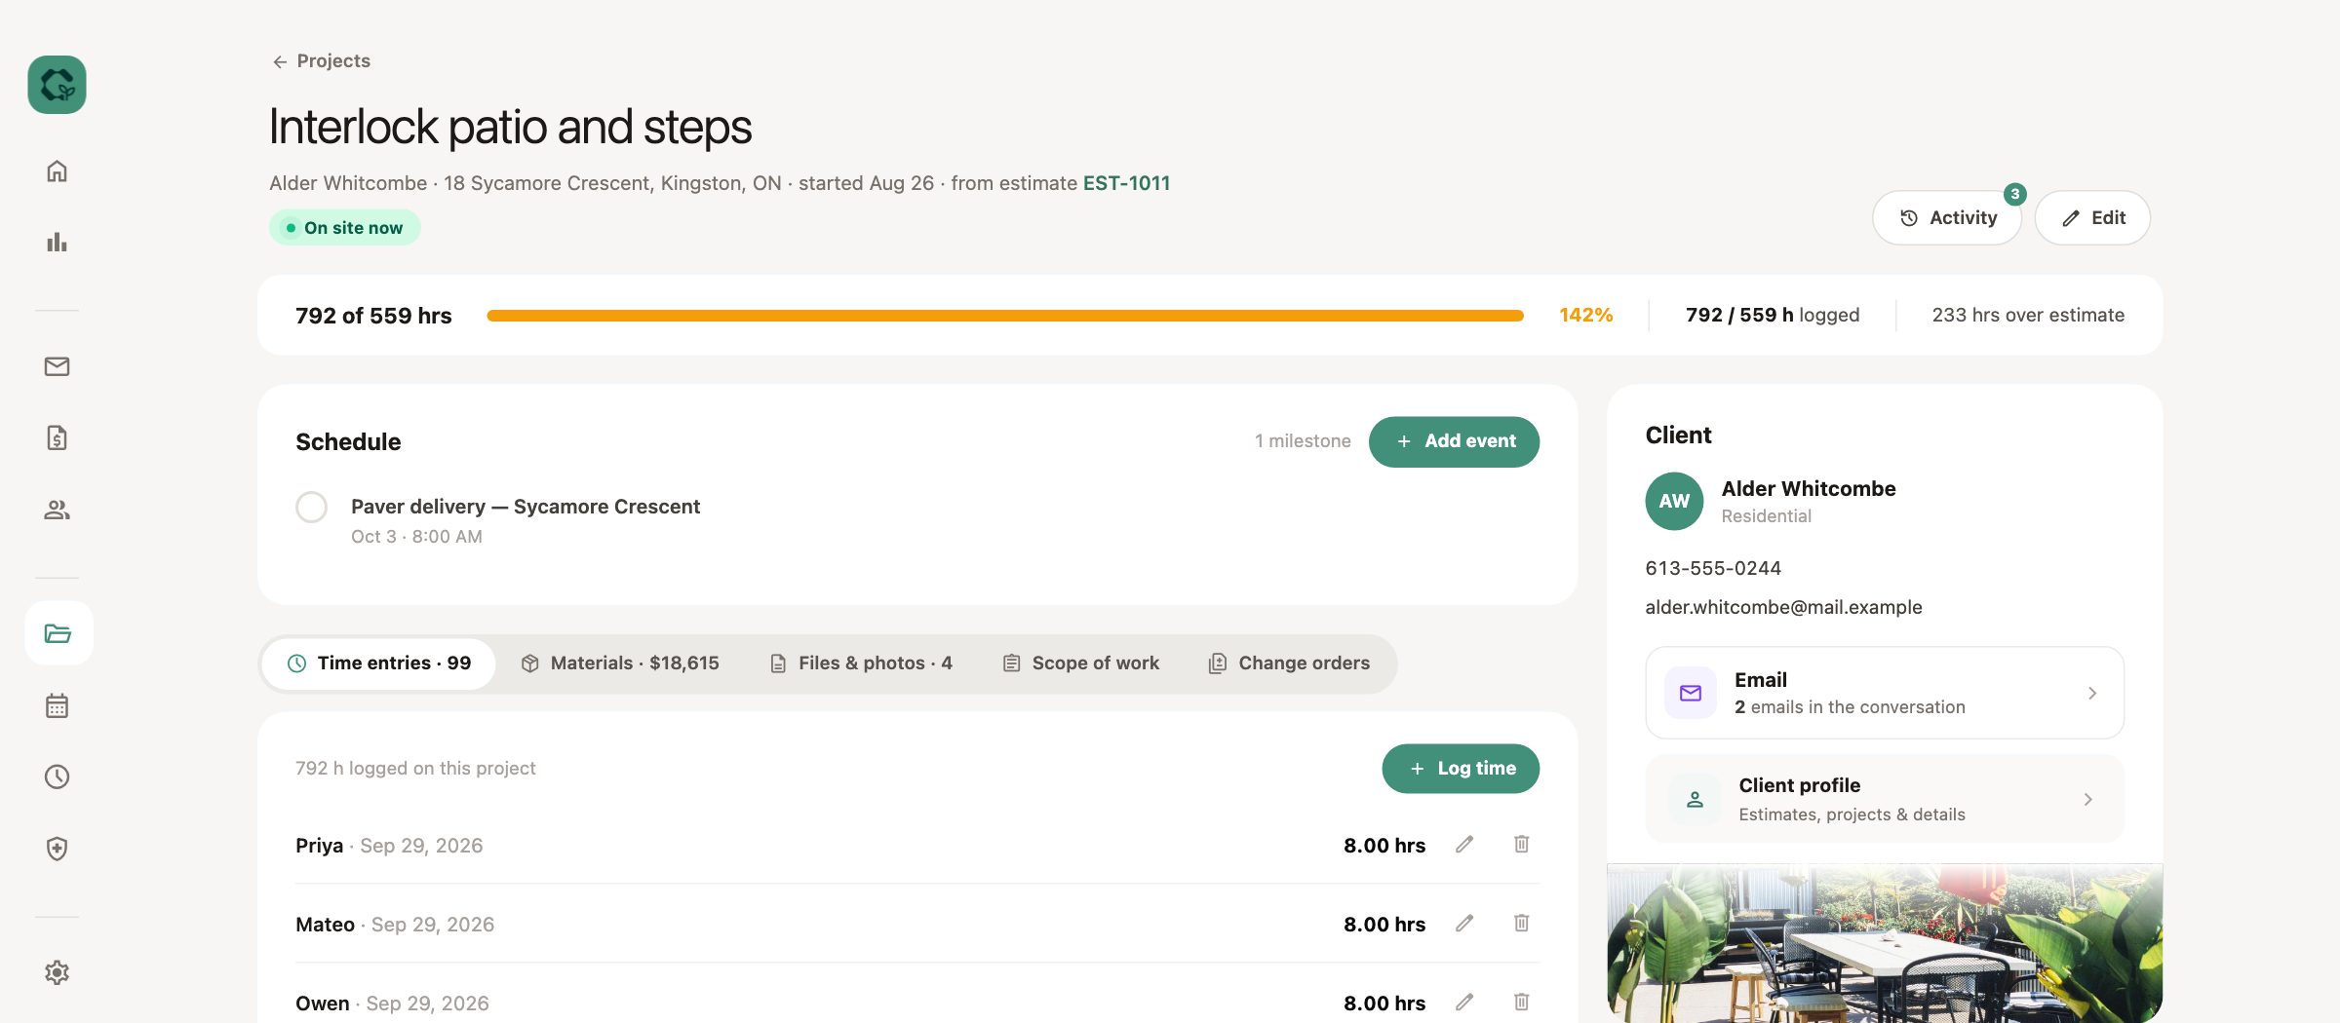
Task: Click the patio photo thumbnail
Action: (1884, 943)
